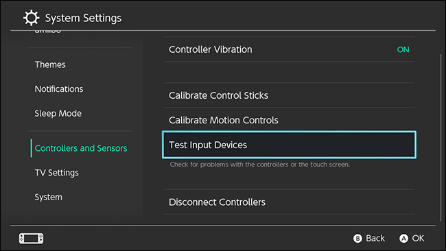
Task: Open System category in sidebar
Action: pos(48,197)
